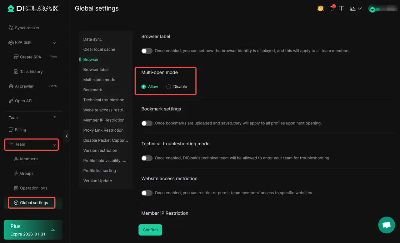Click the gold coin icon in header

pos(320,8)
